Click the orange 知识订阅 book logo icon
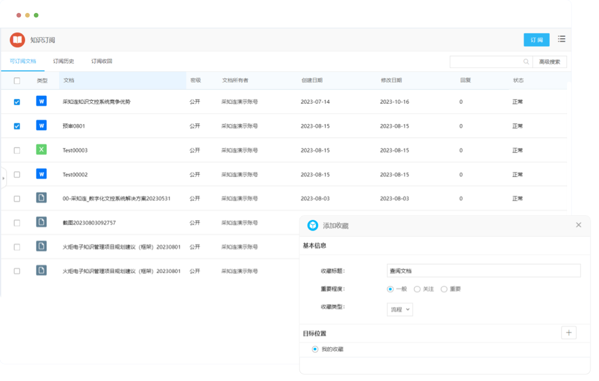 17,40
